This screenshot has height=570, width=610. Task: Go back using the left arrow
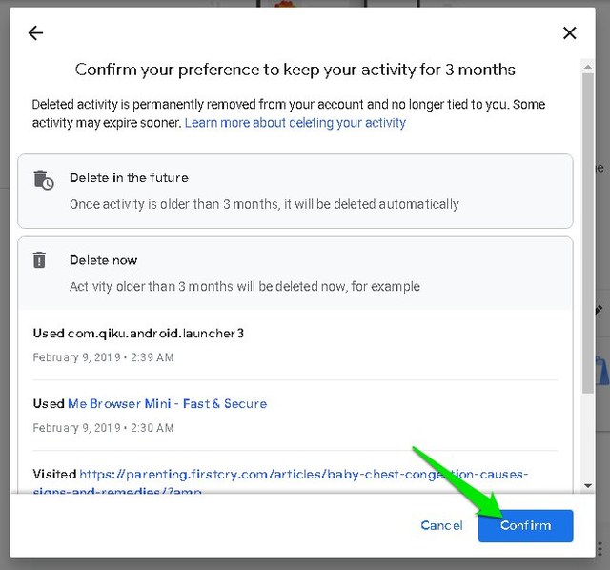pos(35,33)
